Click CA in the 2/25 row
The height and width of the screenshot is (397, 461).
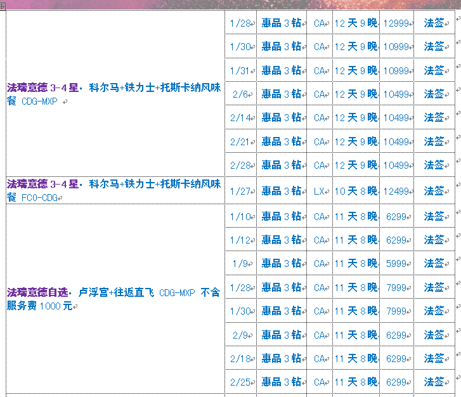point(320,382)
